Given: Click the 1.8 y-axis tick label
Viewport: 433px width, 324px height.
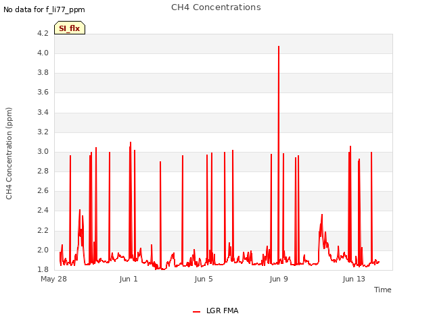Looking at the screenshot, I should [43, 269].
